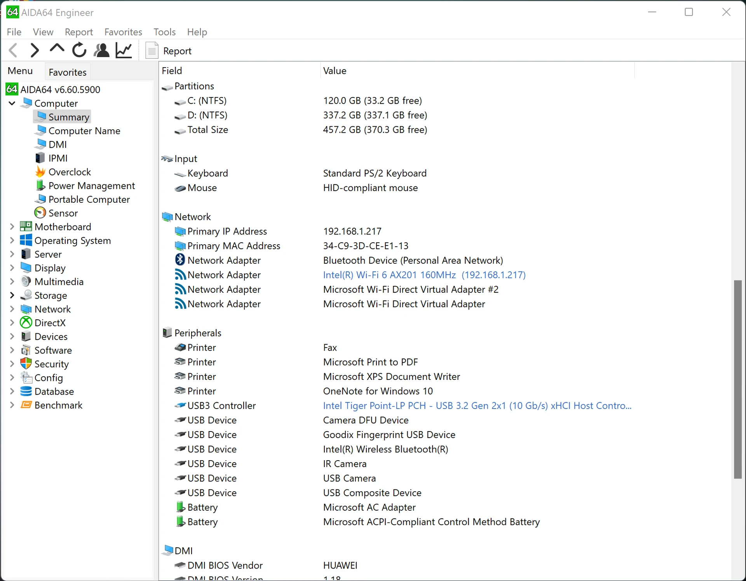746x581 pixels.
Task: Click the vertical scrollbar thumb
Action: 738,379
